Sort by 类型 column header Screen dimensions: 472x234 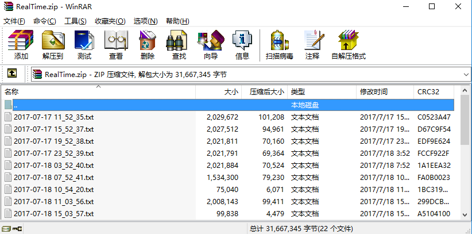pos(322,92)
